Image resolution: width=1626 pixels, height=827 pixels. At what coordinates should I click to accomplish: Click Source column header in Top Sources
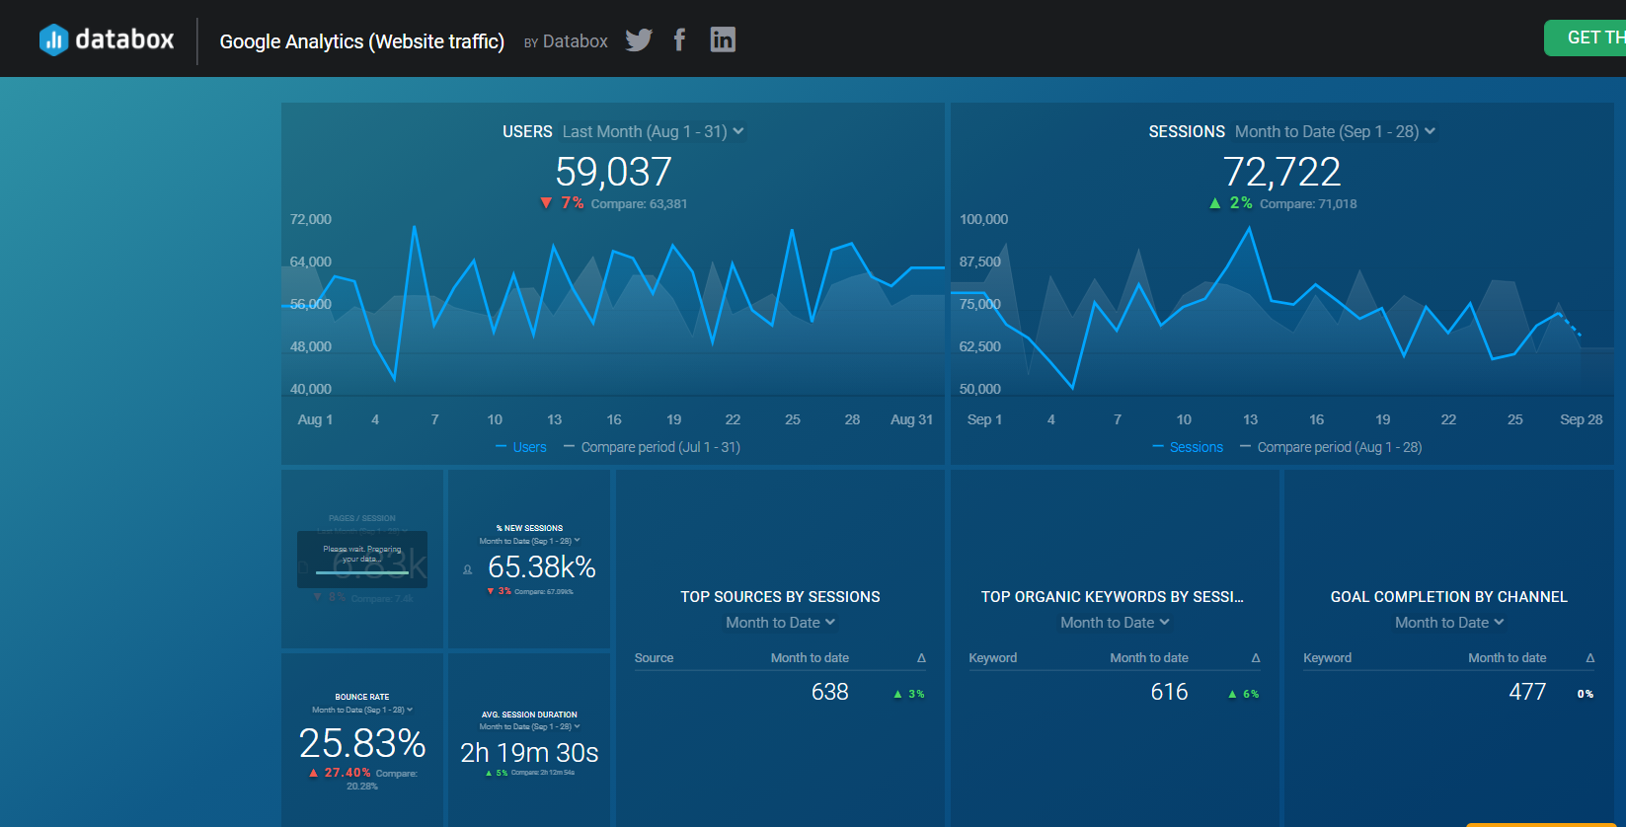(x=654, y=658)
